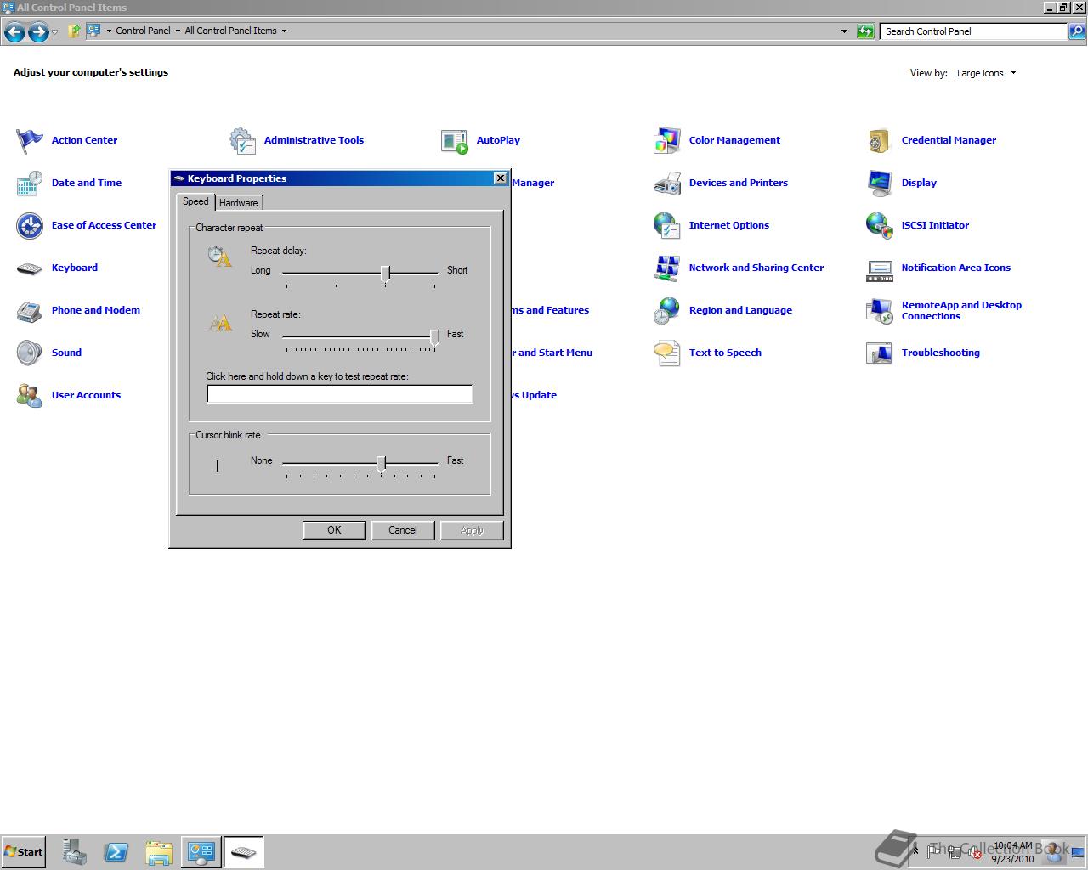Open the Keyboard icon in Control Panel

[x=30, y=268]
